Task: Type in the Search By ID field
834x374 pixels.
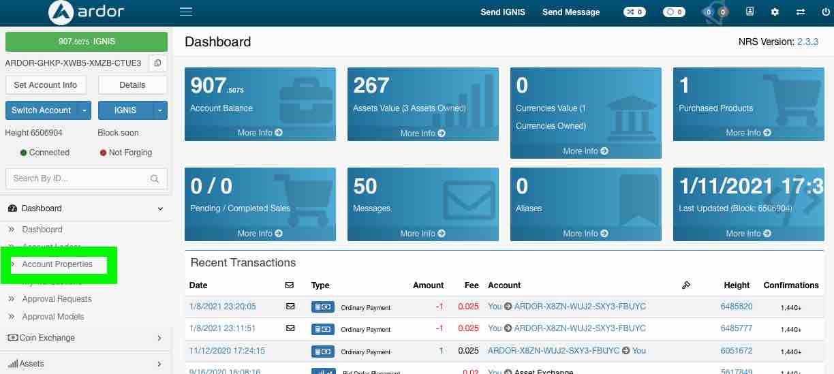Action: tap(77, 178)
